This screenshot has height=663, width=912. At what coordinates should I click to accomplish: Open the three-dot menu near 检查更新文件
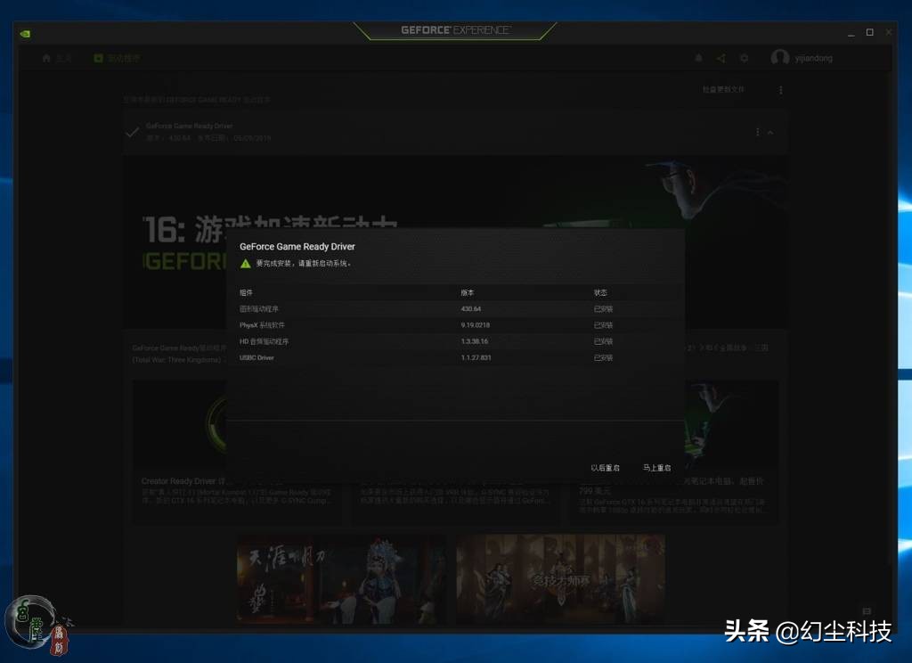click(x=781, y=90)
